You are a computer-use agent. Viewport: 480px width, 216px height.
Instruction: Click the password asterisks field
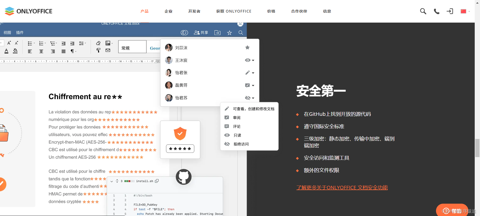180,149
